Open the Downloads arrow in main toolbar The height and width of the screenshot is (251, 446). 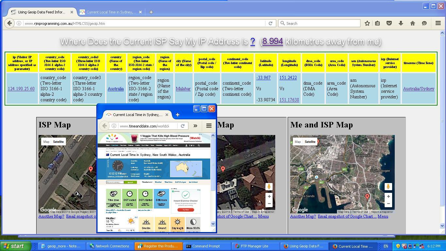coord(401,23)
